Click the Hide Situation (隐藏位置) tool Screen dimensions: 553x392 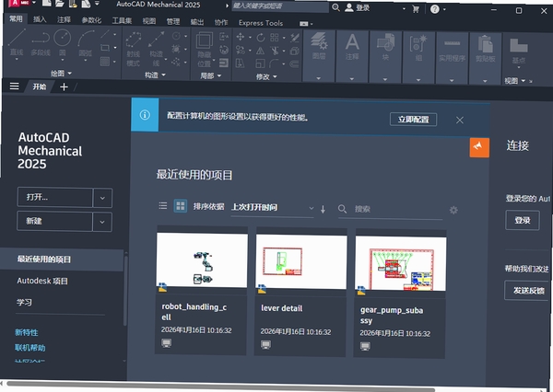tap(205, 50)
